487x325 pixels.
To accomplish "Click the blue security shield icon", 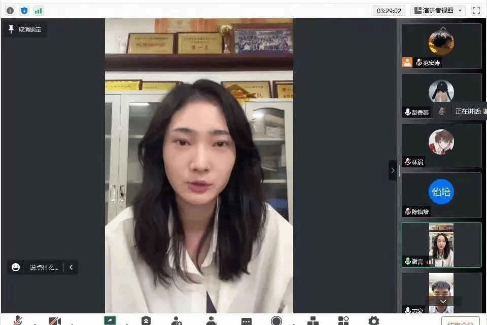I will (x=24, y=11).
